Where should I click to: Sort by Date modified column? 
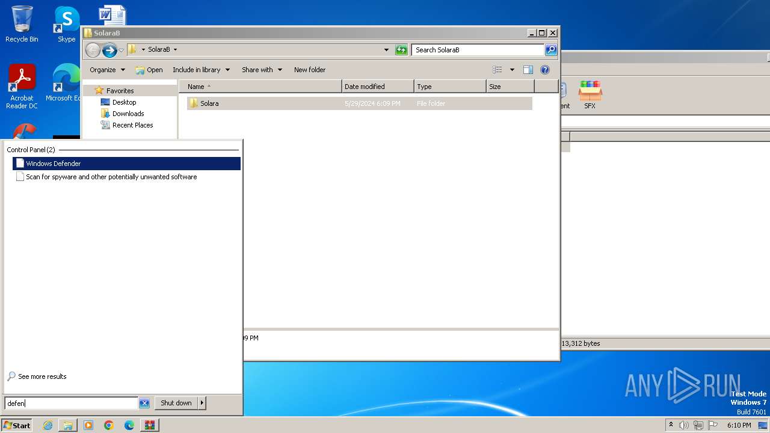[x=378, y=87]
